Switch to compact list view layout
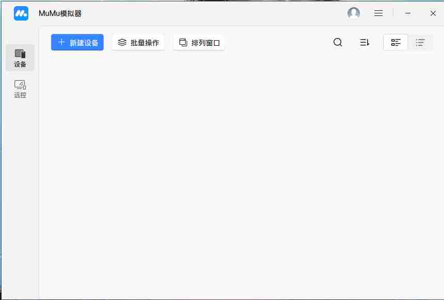The image size is (444, 300). (x=420, y=43)
